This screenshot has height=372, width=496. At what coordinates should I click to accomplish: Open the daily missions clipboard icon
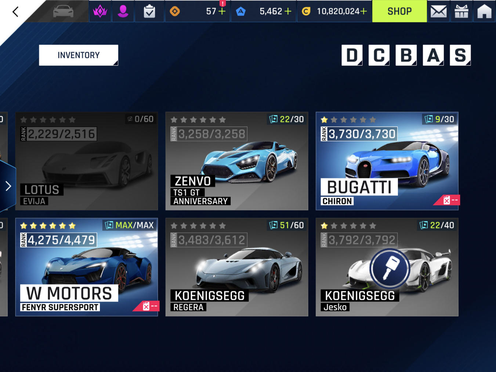(x=149, y=11)
